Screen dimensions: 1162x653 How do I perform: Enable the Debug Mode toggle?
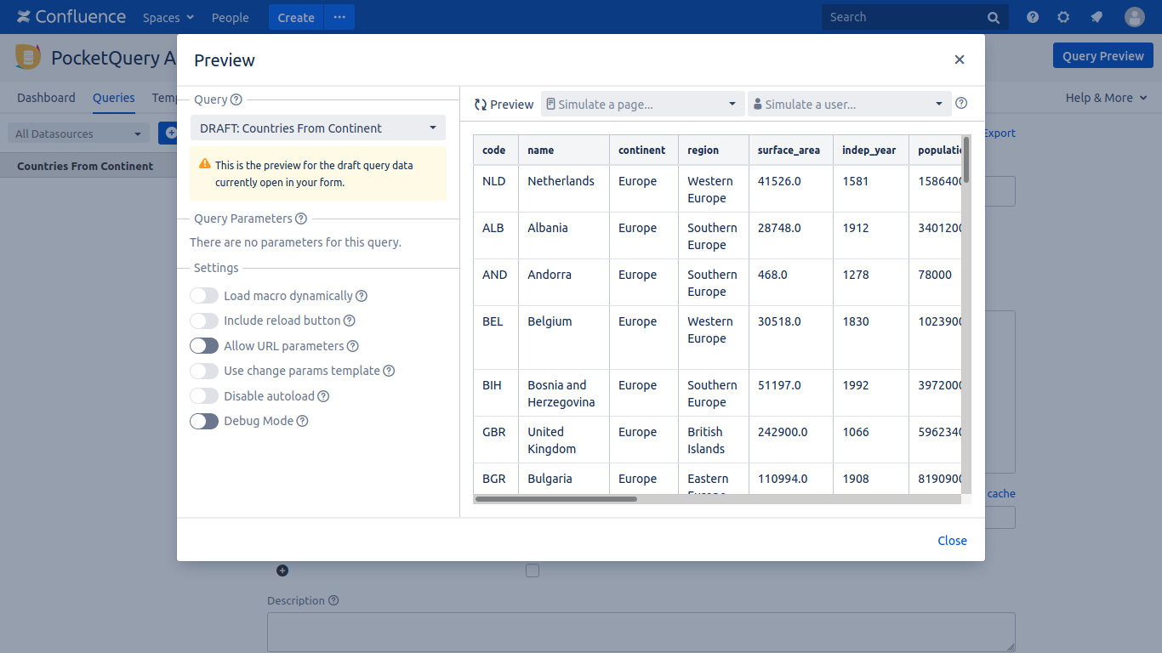[x=204, y=421]
